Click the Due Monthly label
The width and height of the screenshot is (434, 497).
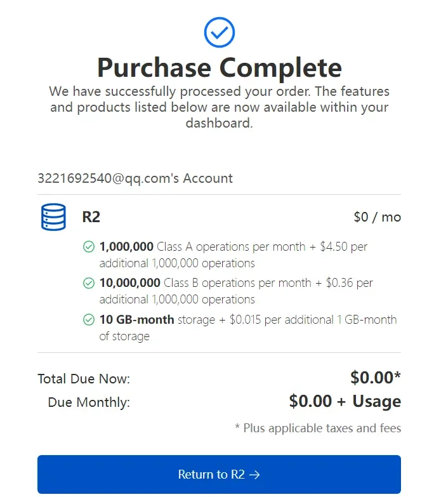click(x=89, y=402)
